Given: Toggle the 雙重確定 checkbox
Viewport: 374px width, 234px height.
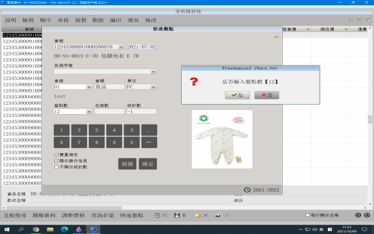Looking at the screenshot, I should click(x=56, y=154).
